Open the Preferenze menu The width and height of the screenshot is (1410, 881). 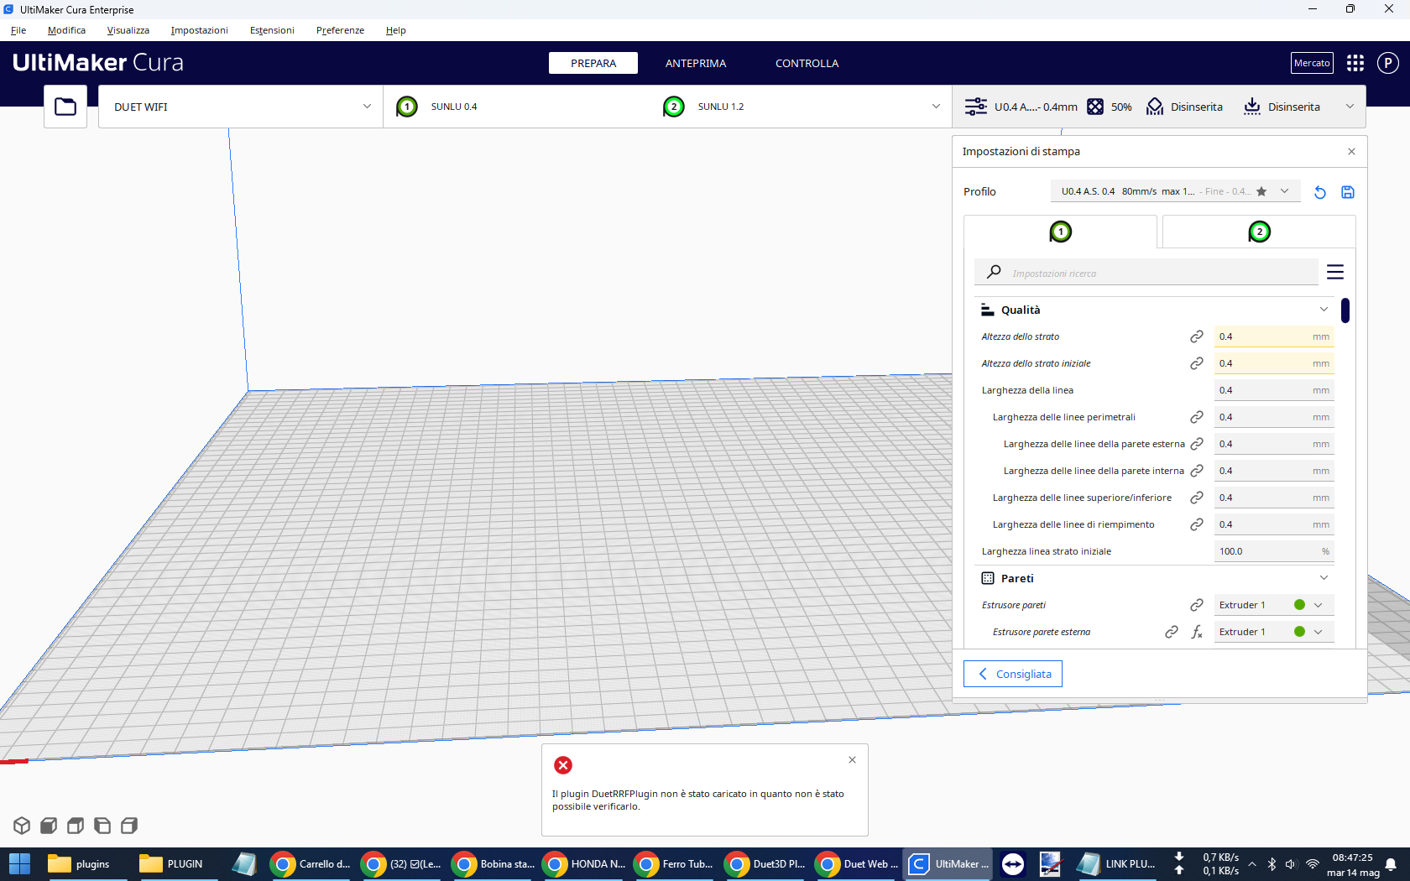pos(340,30)
